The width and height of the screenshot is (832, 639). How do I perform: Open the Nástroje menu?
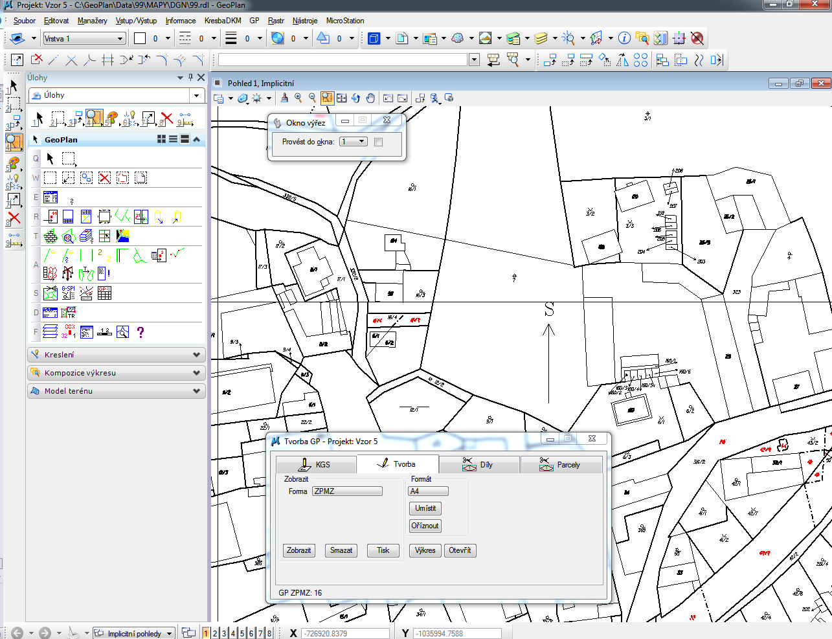(x=305, y=21)
